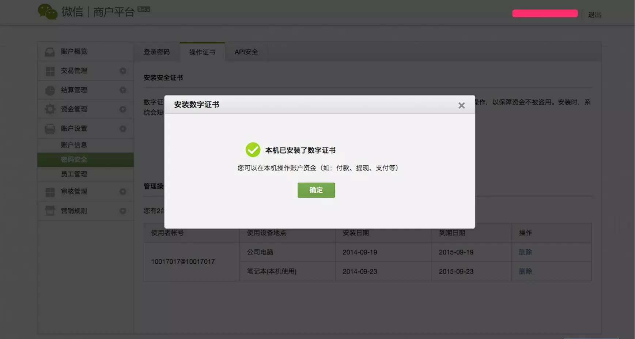Viewport: 635px width, 339px height.
Task: Delete the 笔记本(本机使用) certificate
Action: 525,272
